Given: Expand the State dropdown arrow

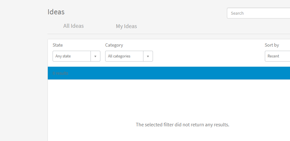Looking at the screenshot, I should pyautogui.click(x=95, y=56).
